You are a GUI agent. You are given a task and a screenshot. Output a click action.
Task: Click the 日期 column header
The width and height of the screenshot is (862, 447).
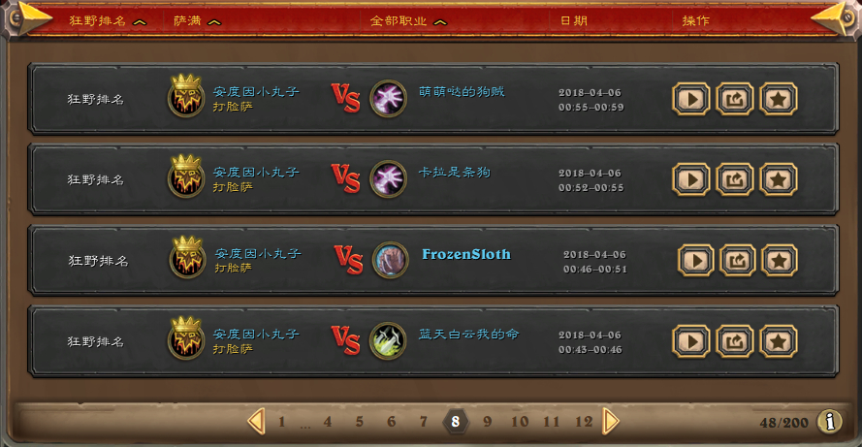(573, 21)
